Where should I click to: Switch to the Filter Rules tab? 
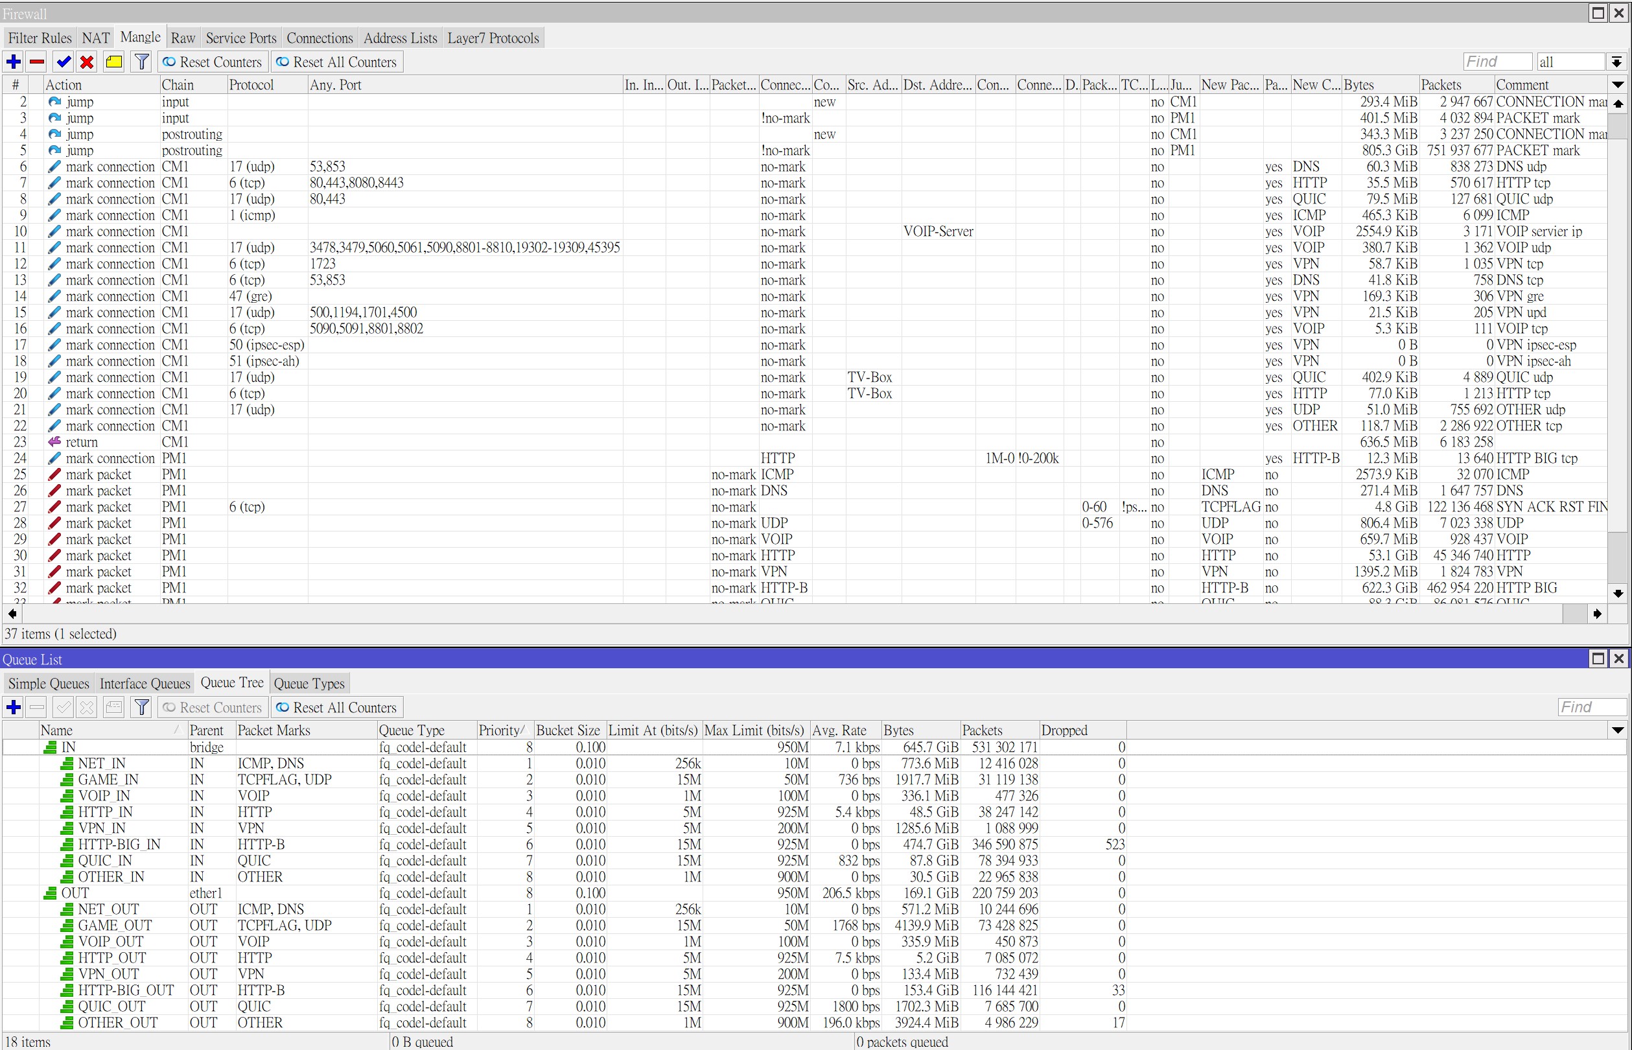[40, 38]
